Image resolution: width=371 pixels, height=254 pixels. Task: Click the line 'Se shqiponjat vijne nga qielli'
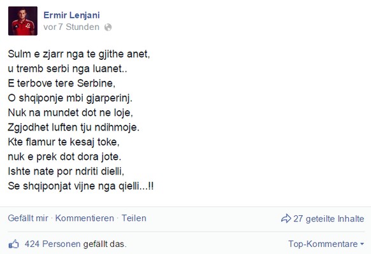pos(81,186)
